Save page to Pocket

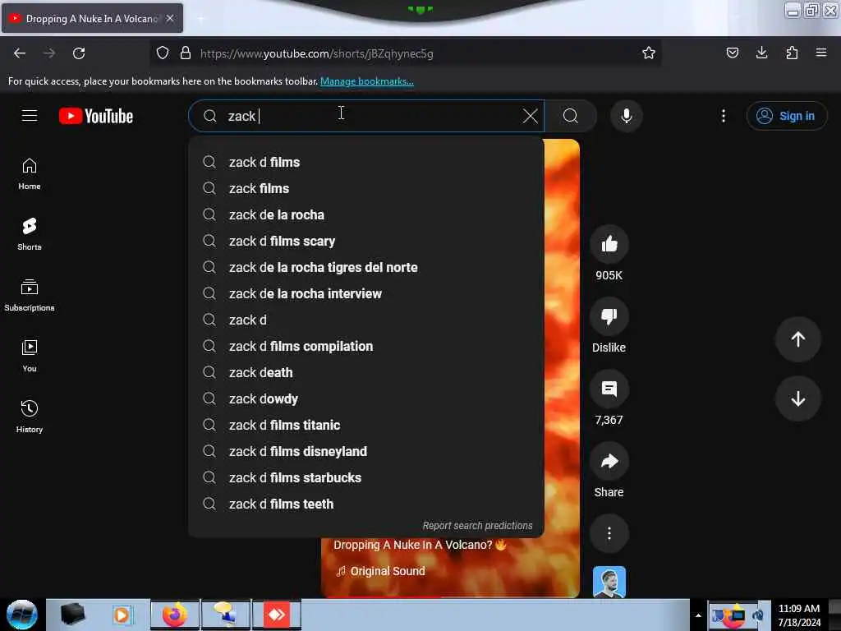[732, 53]
